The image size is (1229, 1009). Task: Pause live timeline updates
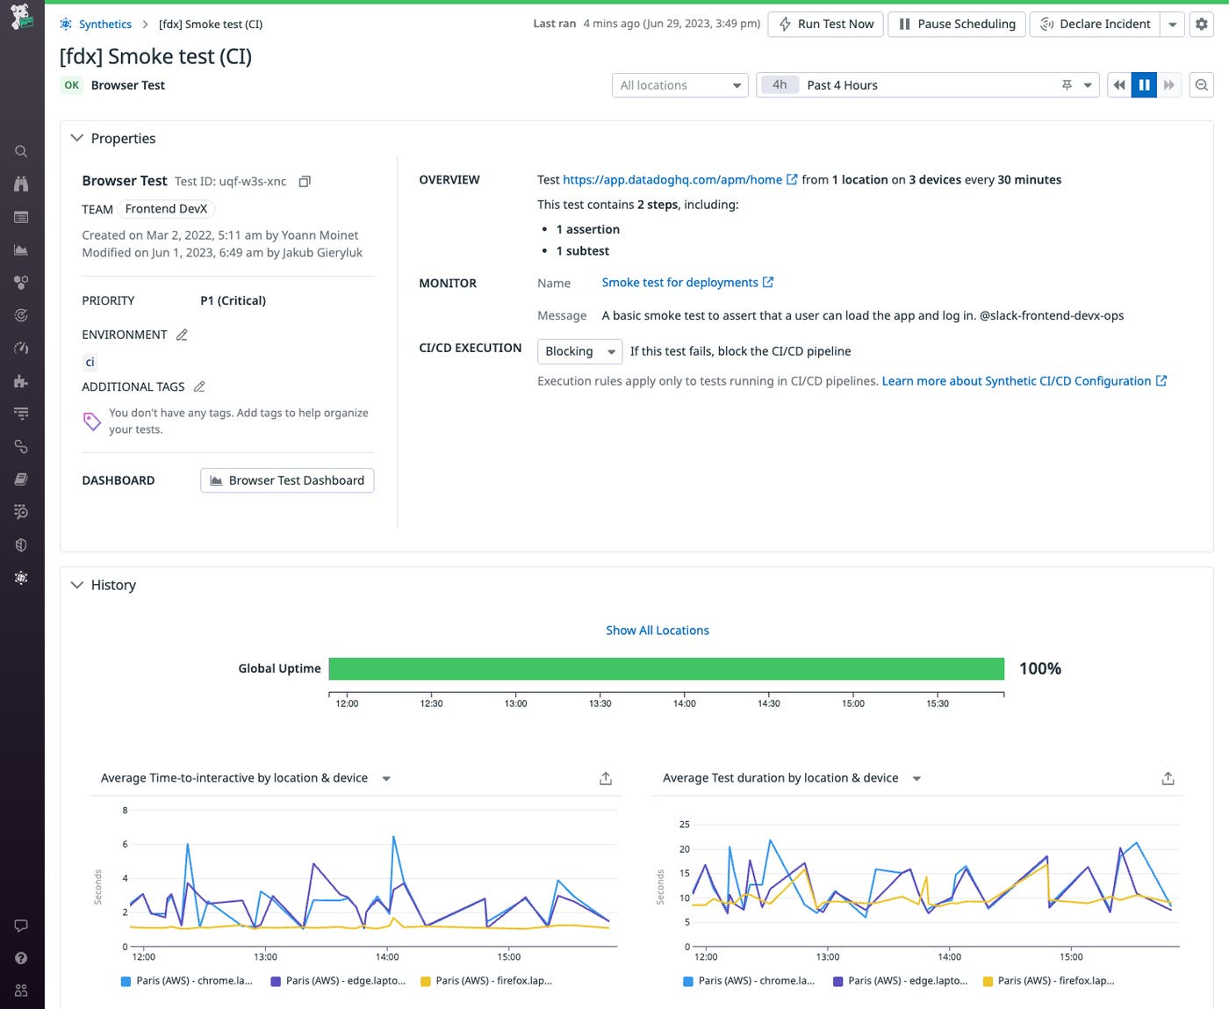(x=1144, y=84)
